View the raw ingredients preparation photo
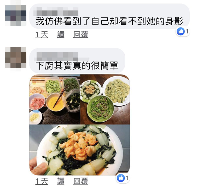This screenshot has width=209, height=187. 55,99
